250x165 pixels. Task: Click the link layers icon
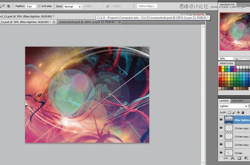click(226, 158)
